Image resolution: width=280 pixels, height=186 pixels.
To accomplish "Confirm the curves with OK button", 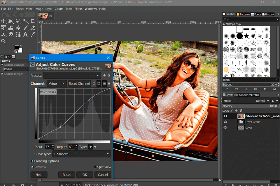I will coord(85,175).
